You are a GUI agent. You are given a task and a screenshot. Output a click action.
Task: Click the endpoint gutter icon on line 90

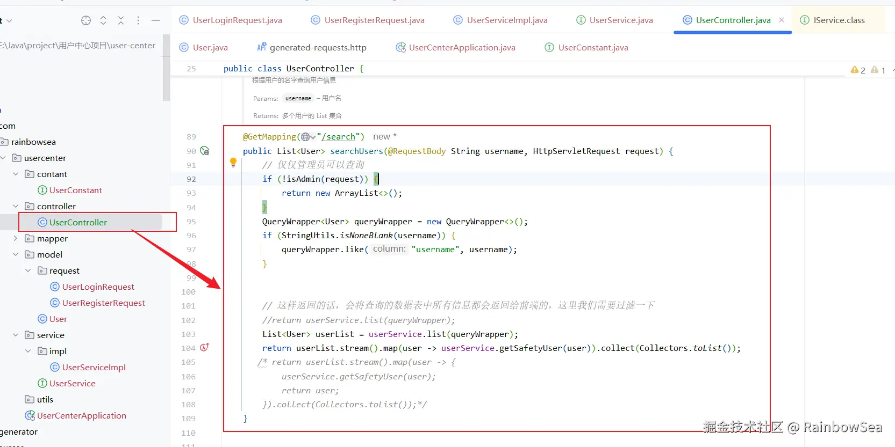click(x=205, y=151)
